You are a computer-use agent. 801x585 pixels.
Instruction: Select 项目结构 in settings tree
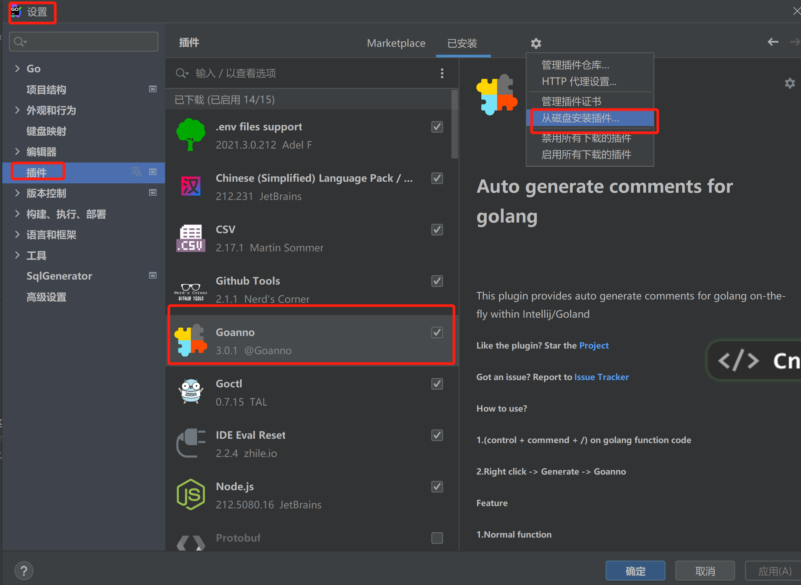coord(46,90)
